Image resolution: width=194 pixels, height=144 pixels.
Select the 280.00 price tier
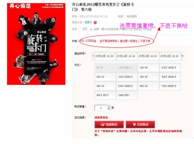[105, 77]
